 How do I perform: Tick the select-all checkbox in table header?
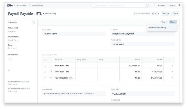coord(45,60)
